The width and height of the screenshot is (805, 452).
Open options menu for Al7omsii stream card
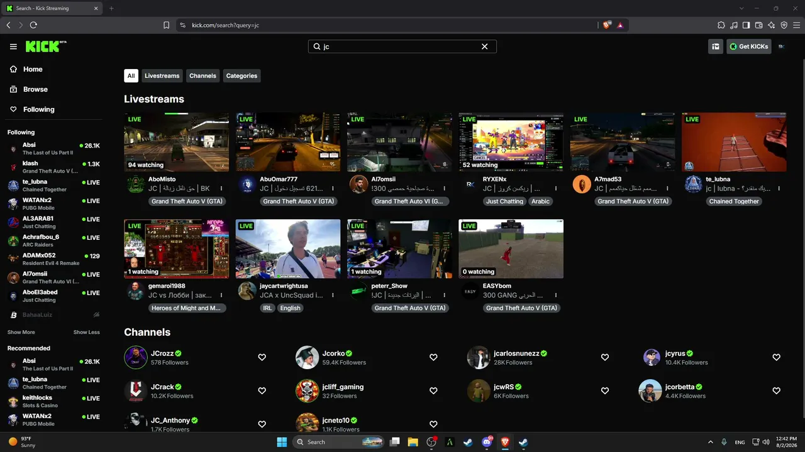[x=445, y=188]
